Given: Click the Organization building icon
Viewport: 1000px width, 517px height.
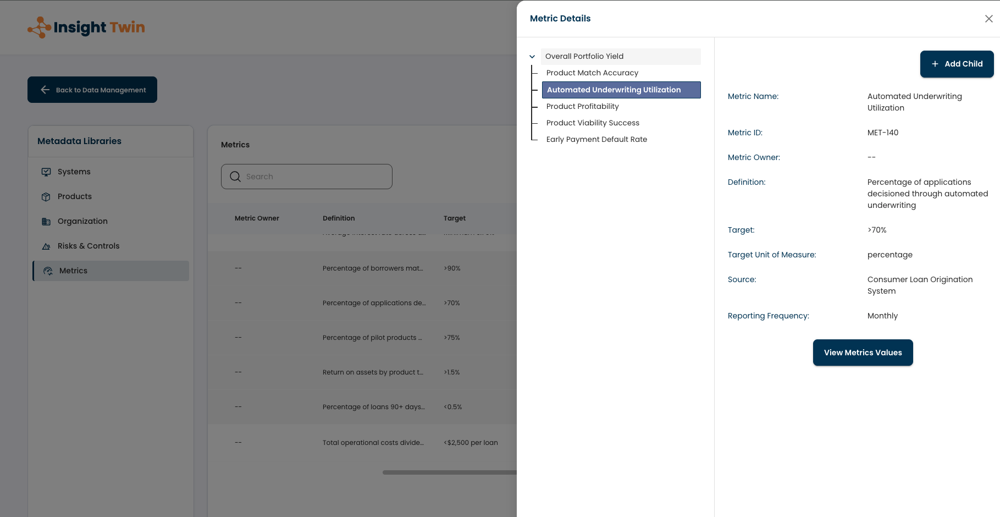Looking at the screenshot, I should click(x=46, y=222).
